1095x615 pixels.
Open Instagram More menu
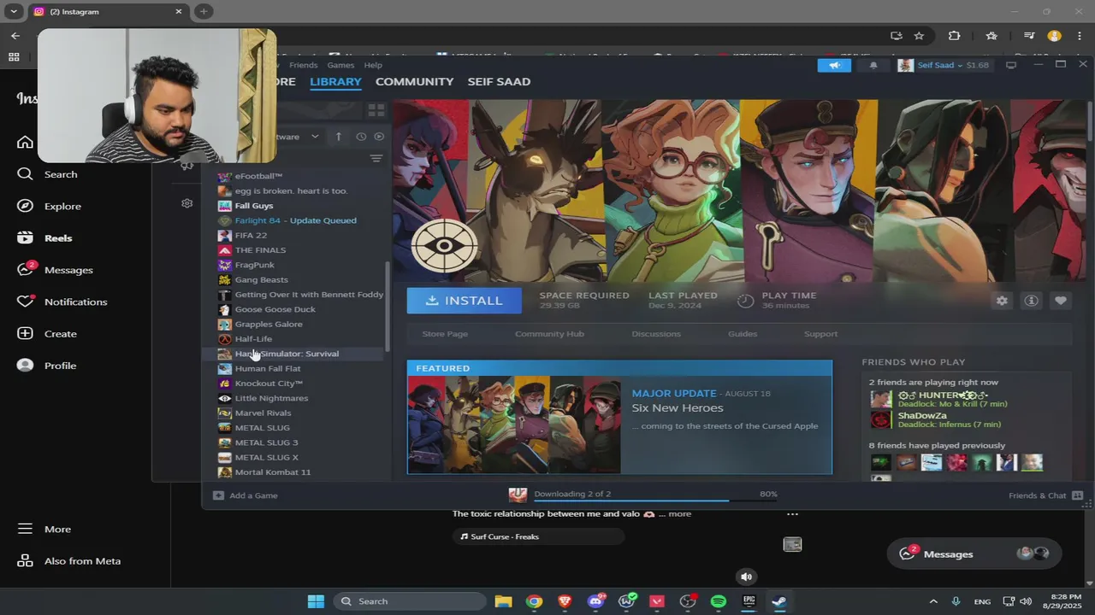[46, 530]
